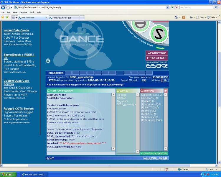
Task: Click the Print toolbar icon
Action: 191,17
